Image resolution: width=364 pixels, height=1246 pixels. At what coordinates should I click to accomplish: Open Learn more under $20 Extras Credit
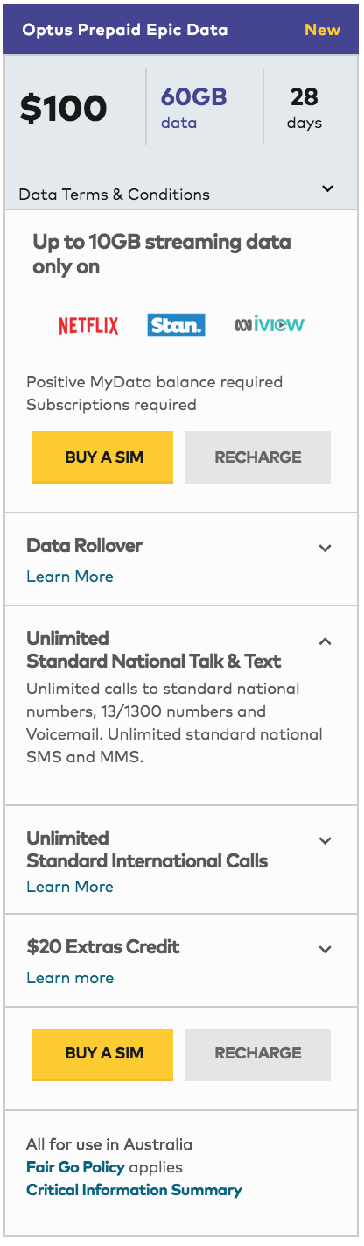click(x=70, y=978)
